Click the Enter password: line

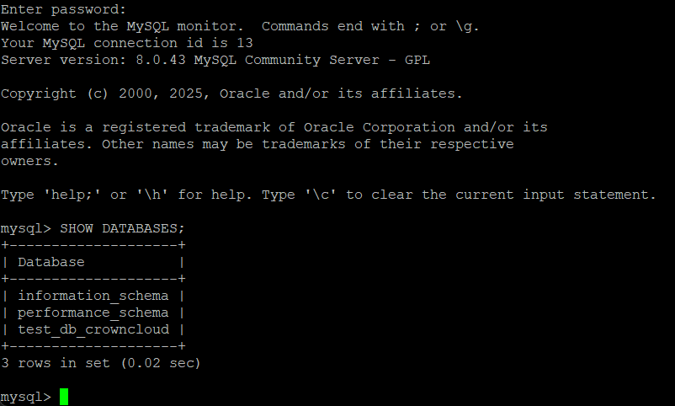tap(63, 9)
